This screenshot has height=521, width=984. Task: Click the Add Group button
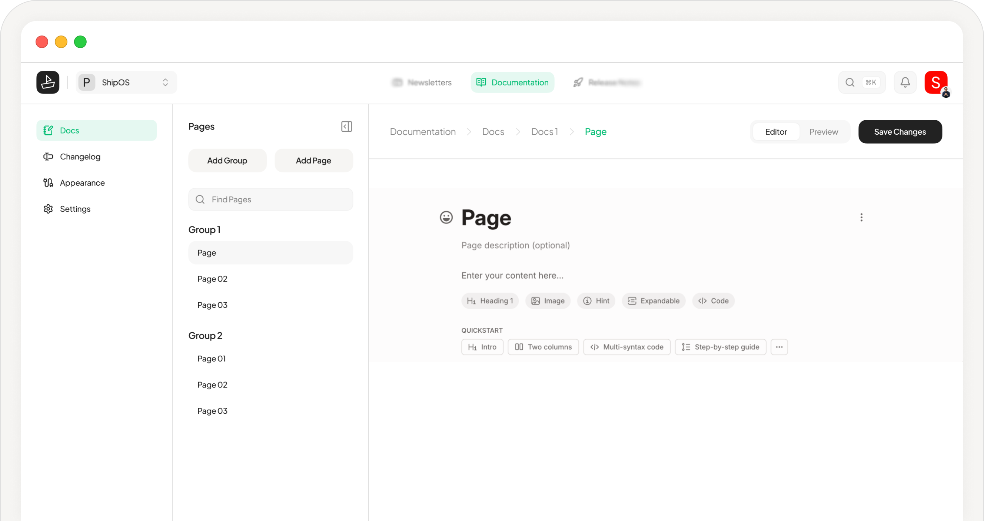[227, 160]
